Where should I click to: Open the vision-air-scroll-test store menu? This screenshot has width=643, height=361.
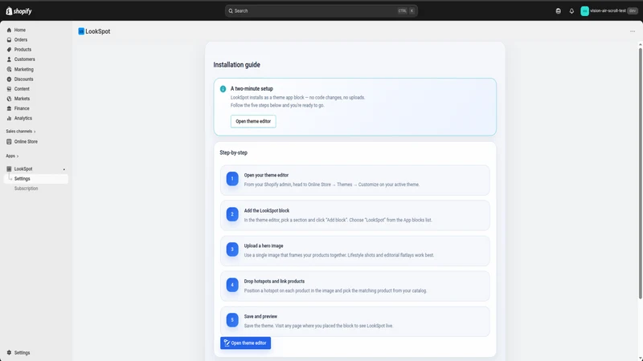point(609,11)
